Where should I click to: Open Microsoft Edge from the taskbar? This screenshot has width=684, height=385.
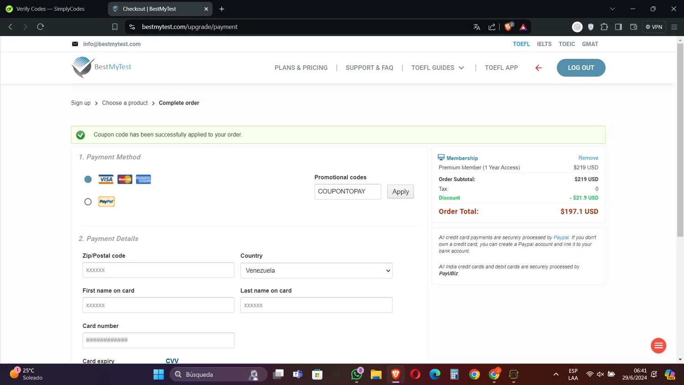point(435,375)
